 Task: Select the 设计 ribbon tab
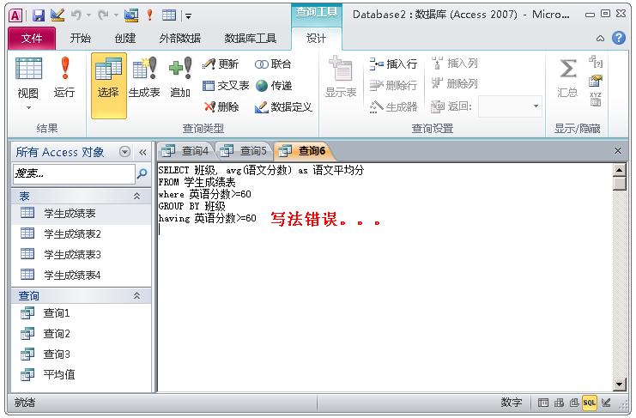[x=317, y=39]
